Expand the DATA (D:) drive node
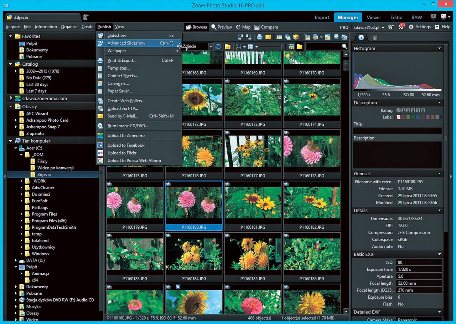The image size is (456, 324). pyautogui.click(x=16, y=260)
